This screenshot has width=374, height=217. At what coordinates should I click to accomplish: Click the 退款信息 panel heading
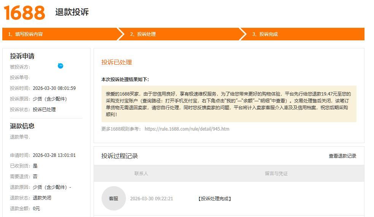pyautogui.click(x=22, y=126)
